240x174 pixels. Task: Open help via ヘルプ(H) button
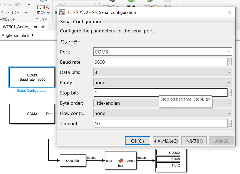pyautogui.click(x=194, y=141)
